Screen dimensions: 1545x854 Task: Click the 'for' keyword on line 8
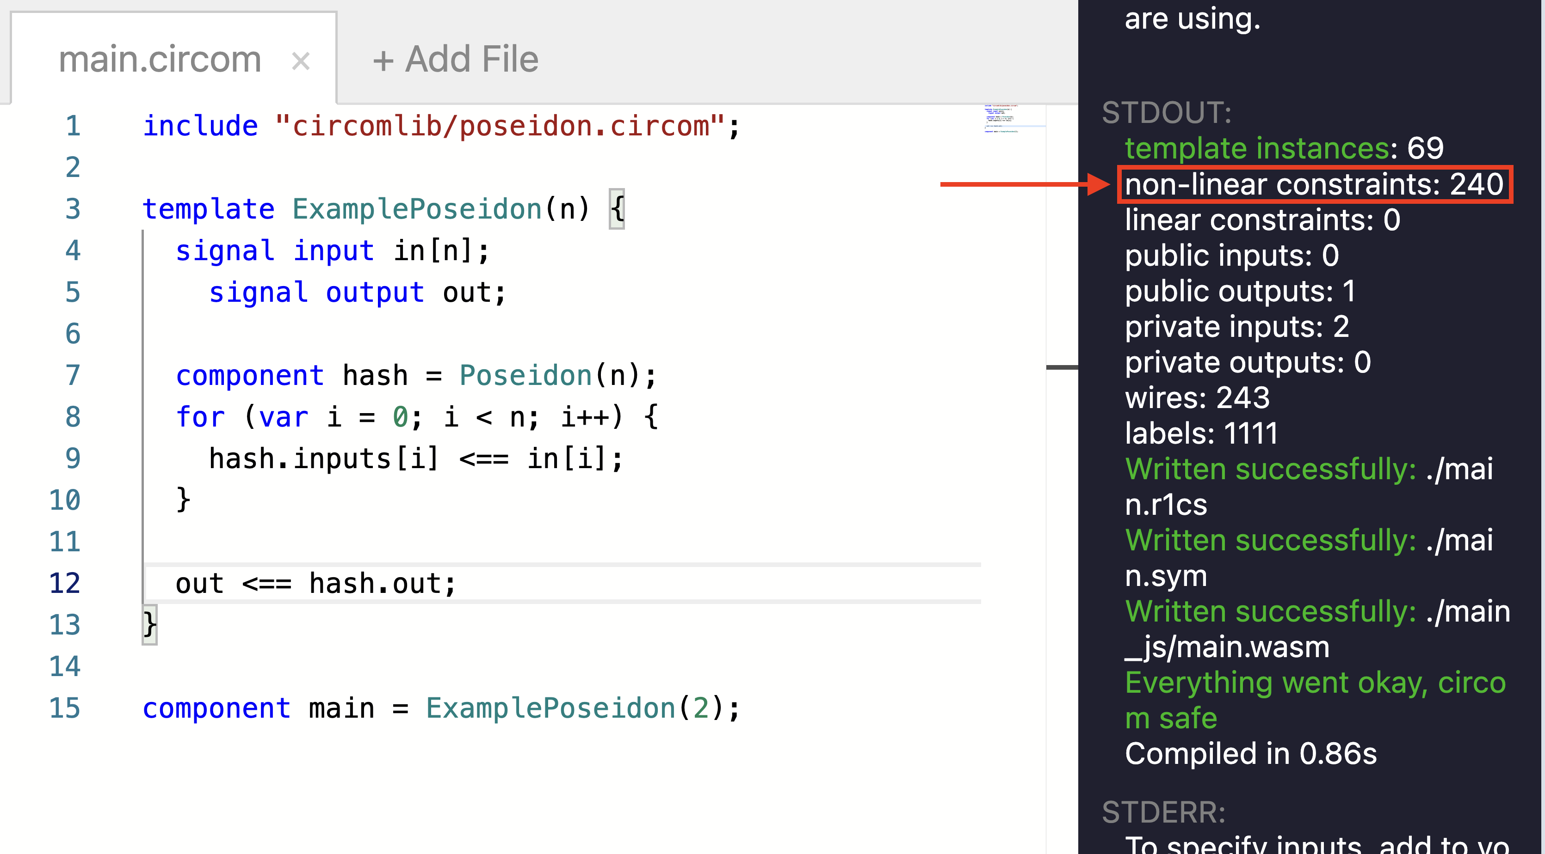click(x=200, y=417)
